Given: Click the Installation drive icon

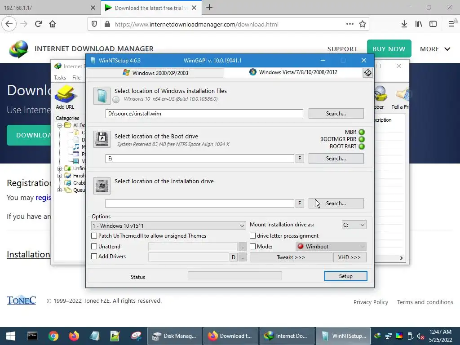Looking at the screenshot, I should 102,186.
